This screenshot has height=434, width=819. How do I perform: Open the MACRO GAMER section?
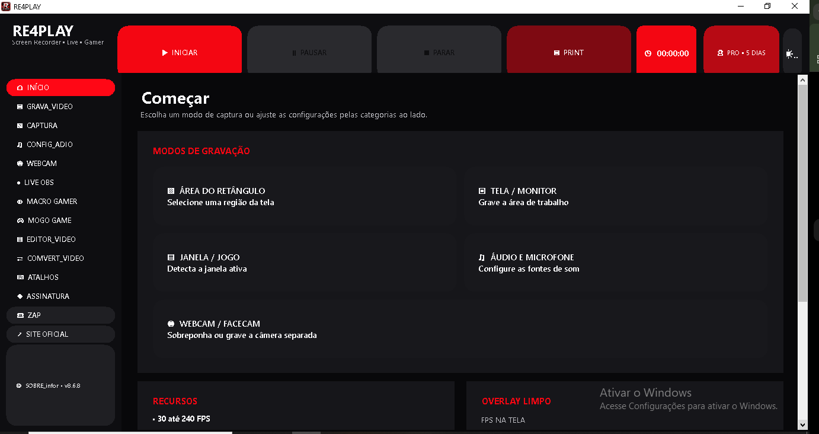click(60, 202)
